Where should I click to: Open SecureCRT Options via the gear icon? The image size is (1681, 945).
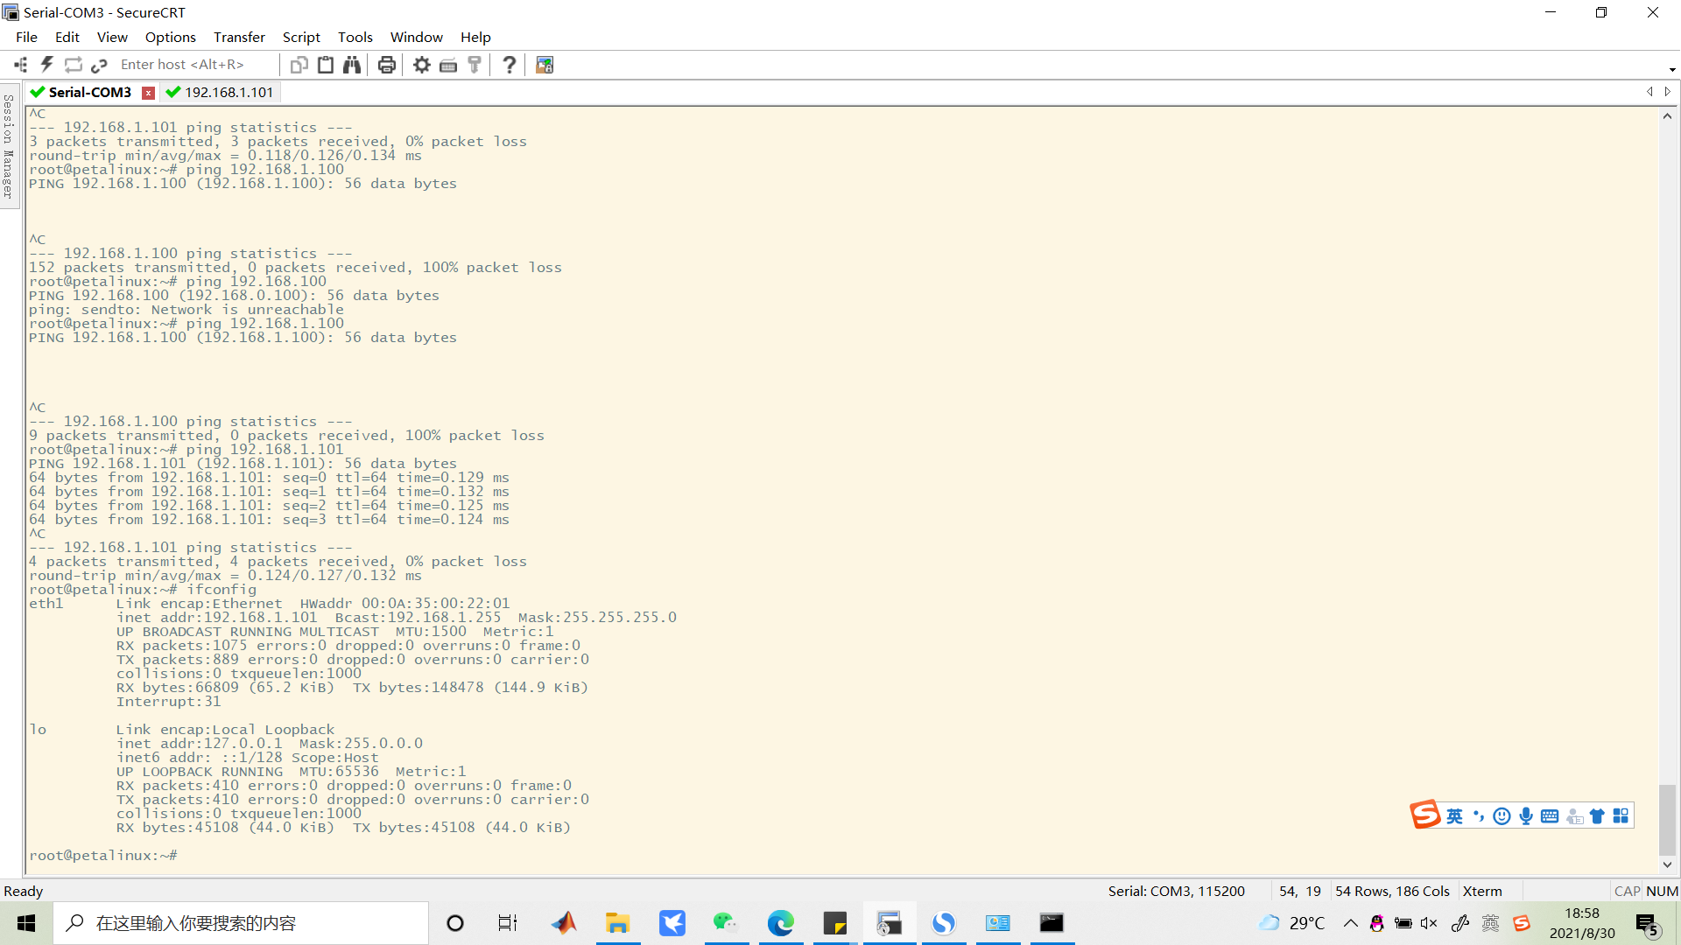pos(421,64)
